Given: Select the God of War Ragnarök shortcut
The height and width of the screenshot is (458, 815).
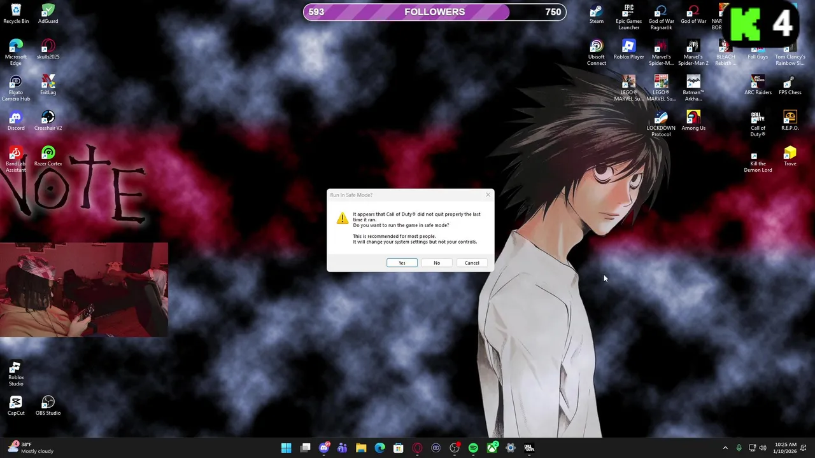Looking at the screenshot, I should click(661, 17).
